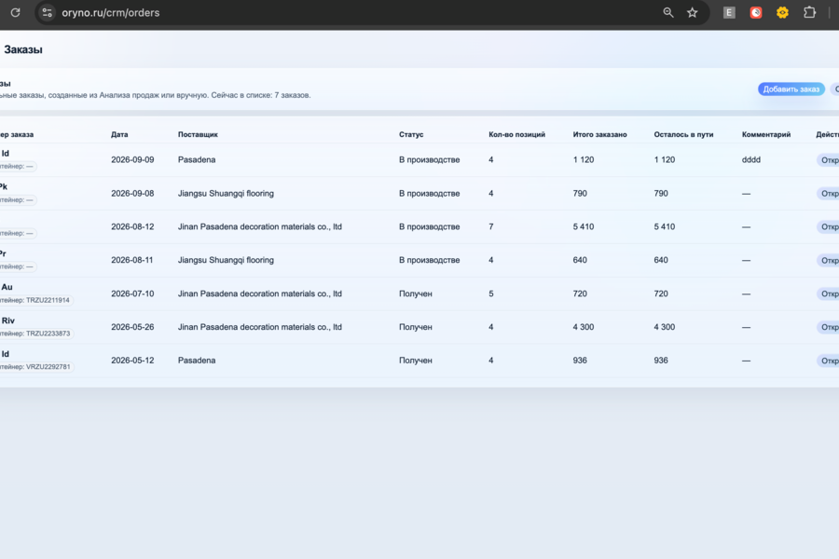Screen dimensions: 839x559
Task: Click container tag TRZU2211914
Action: click(x=35, y=300)
